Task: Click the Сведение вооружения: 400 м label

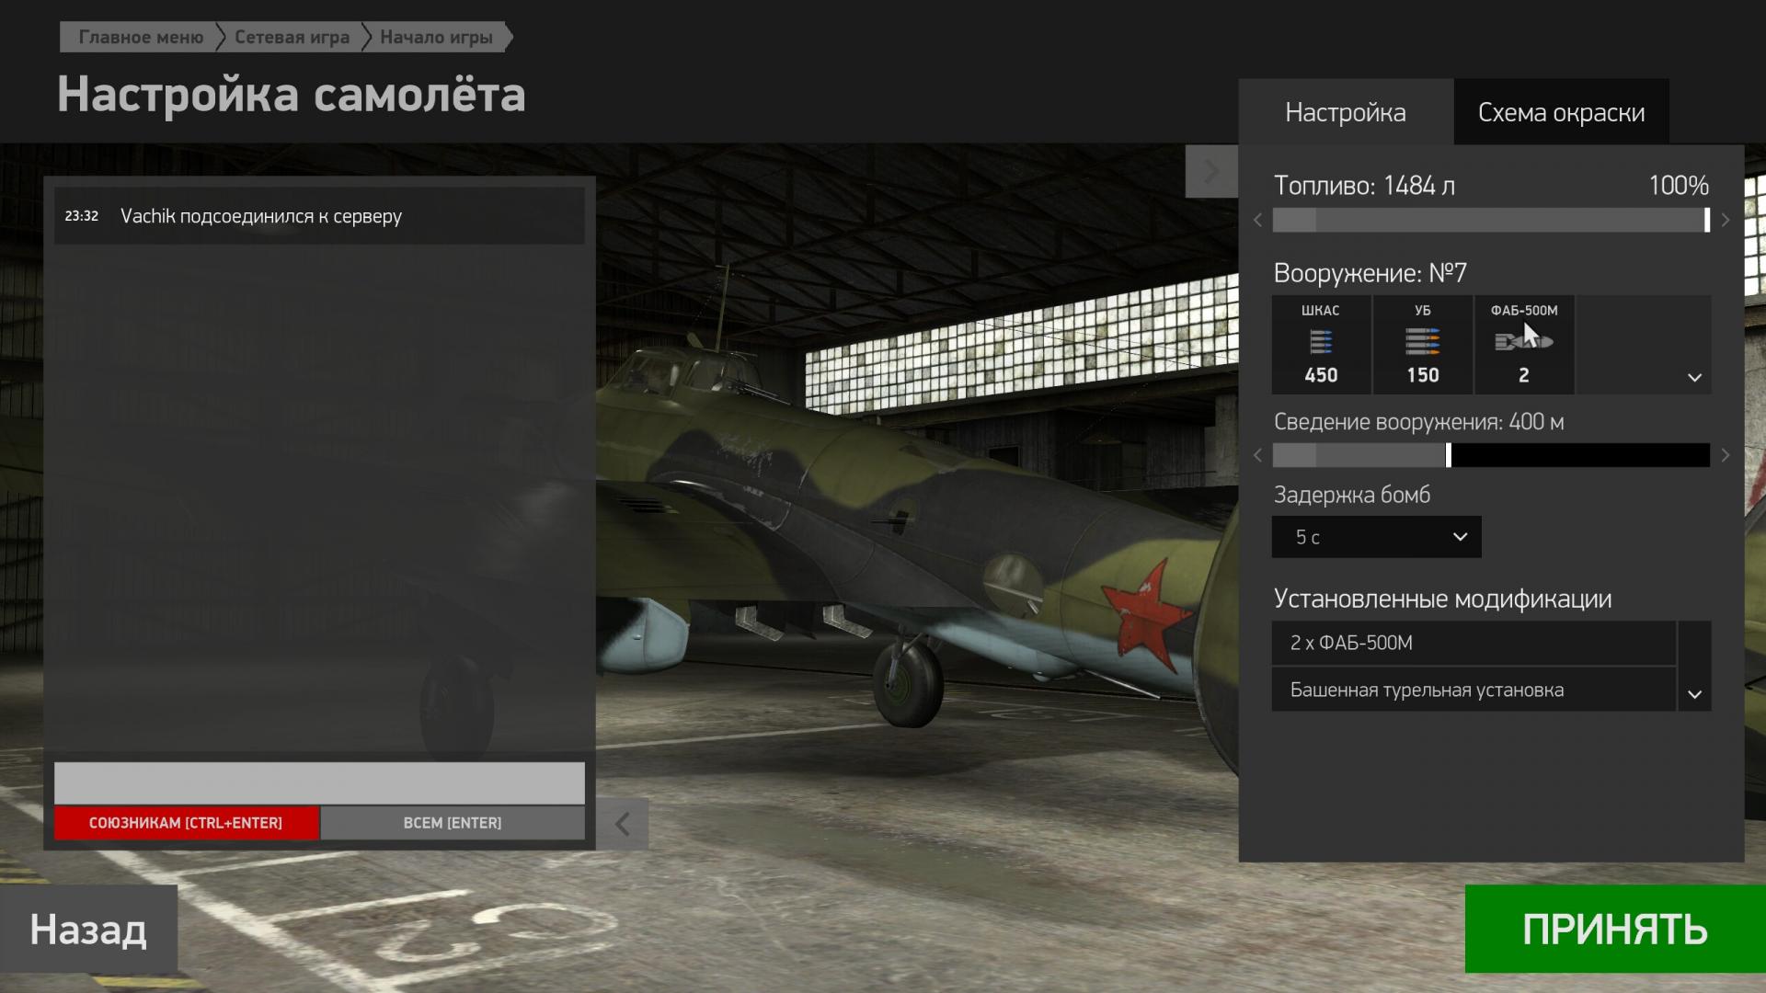Action: tap(1418, 422)
